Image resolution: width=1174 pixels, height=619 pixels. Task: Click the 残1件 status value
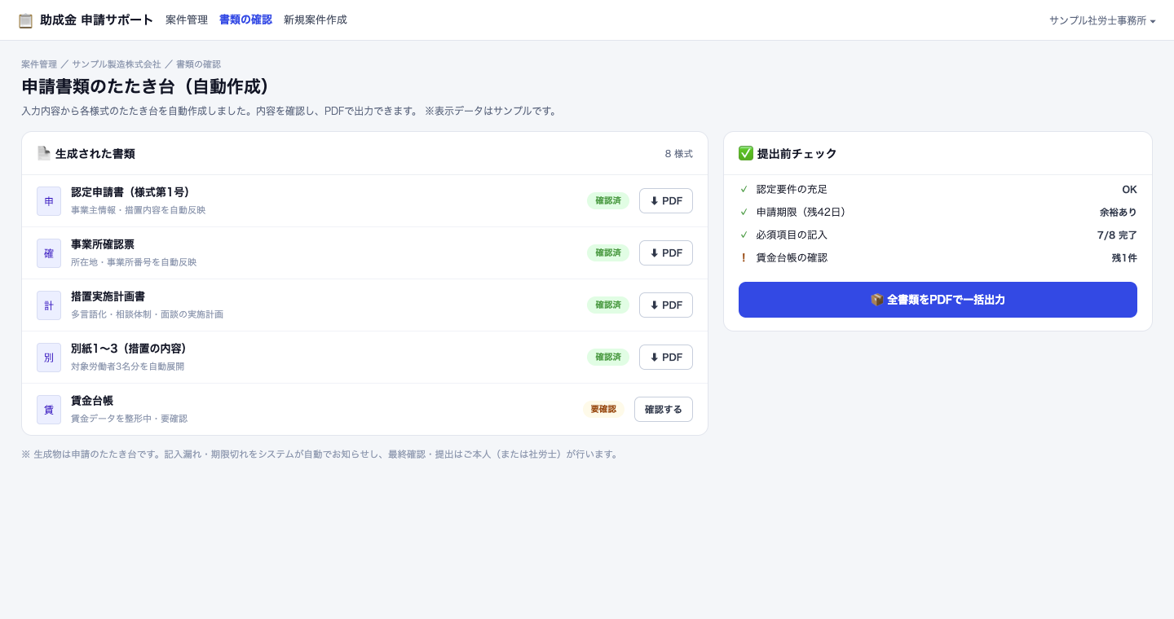click(x=1124, y=257)
